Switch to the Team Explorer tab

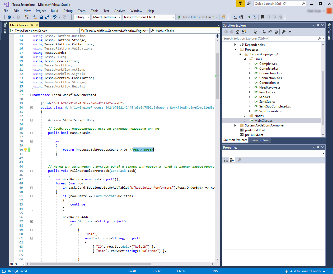(x=260, y=140)
